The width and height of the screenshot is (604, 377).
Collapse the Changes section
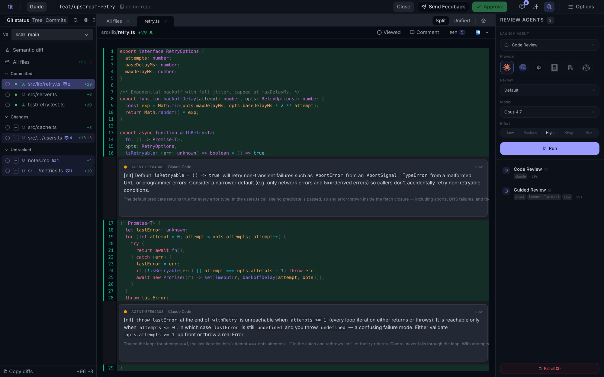17,117
